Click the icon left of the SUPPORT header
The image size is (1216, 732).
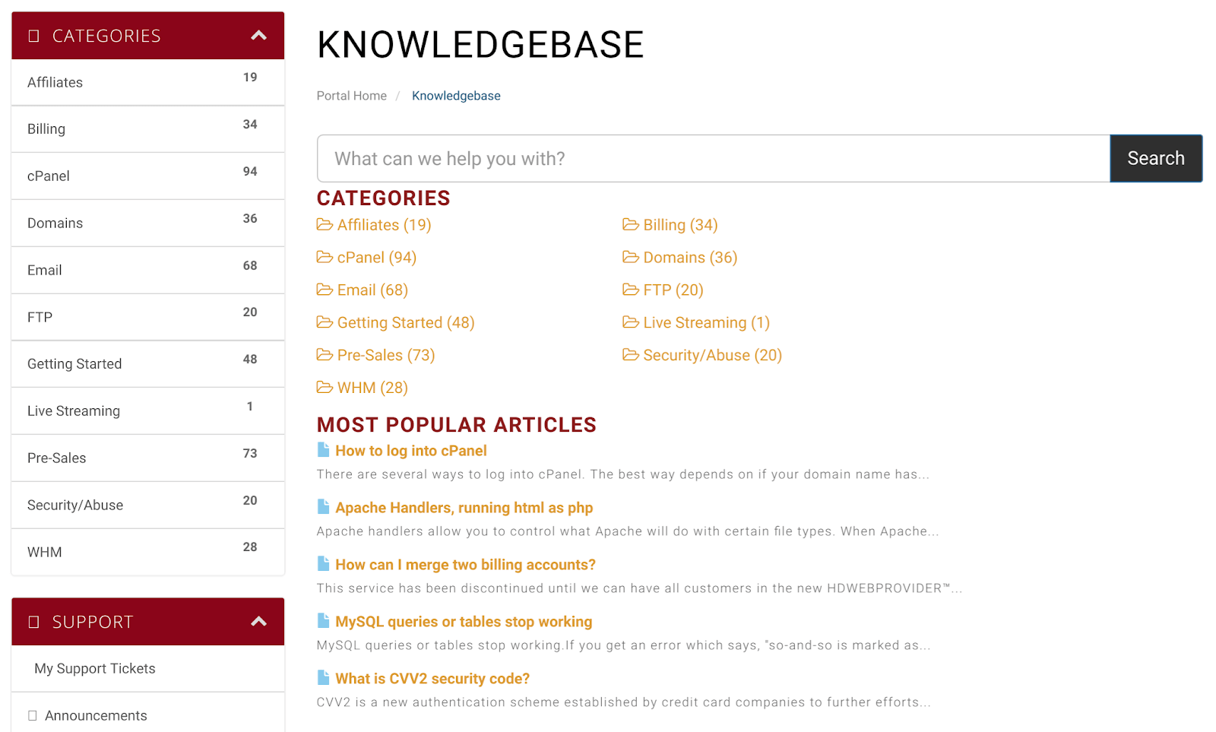click(x=33, y=622)
